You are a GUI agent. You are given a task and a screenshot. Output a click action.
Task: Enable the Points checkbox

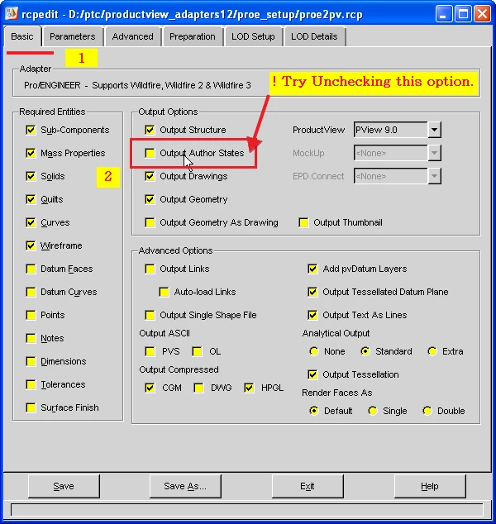tap(31, 315)
